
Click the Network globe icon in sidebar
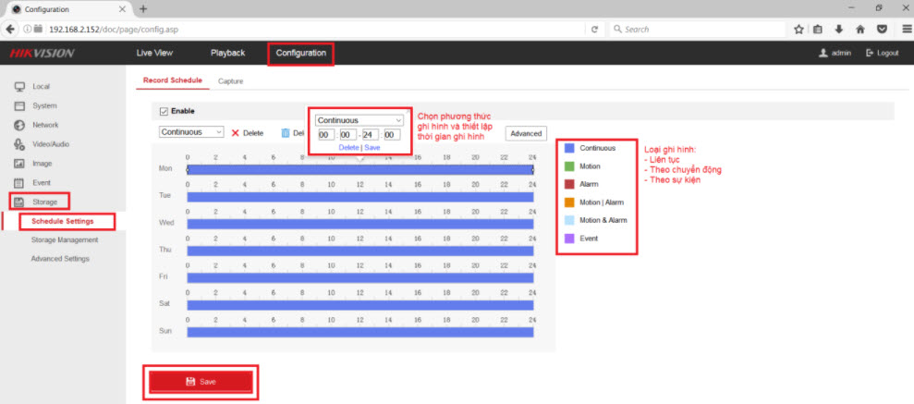click(x=18, y=125)
